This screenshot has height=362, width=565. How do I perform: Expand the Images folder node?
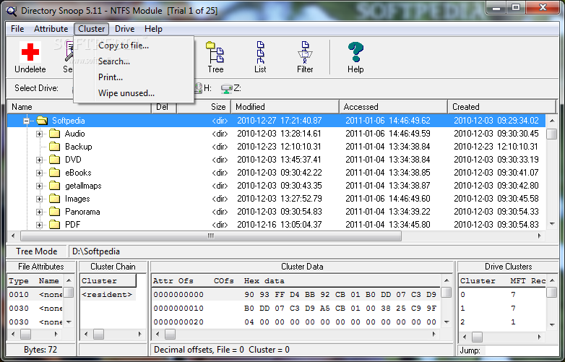coord(39,199)
